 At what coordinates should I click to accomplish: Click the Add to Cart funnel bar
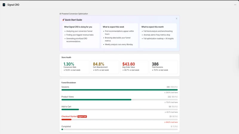pos(119,110)
